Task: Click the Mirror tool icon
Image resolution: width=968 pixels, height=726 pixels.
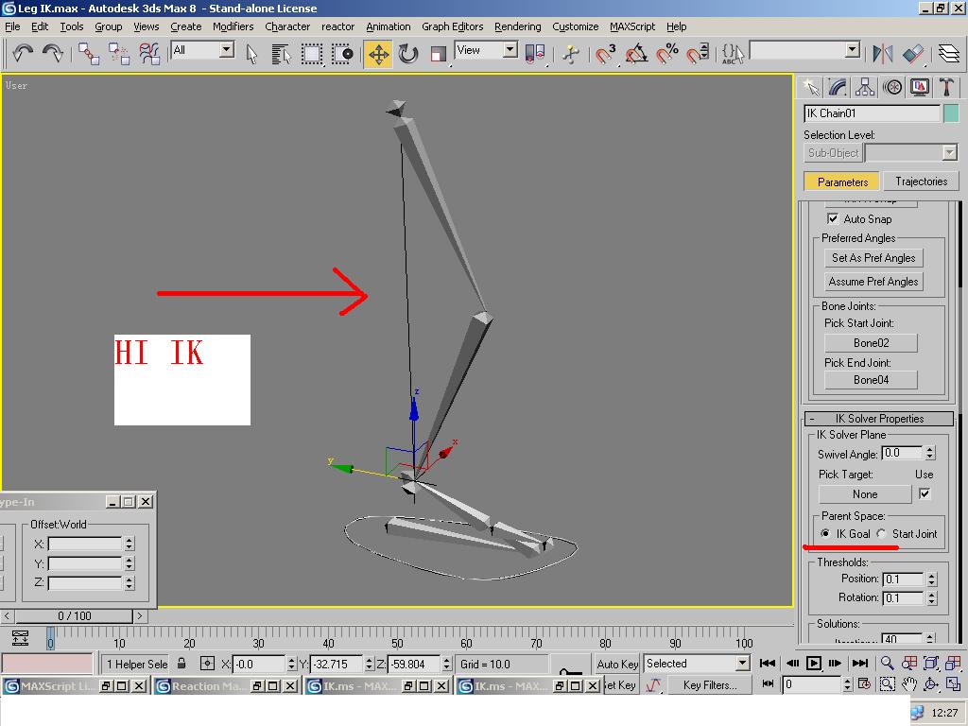Action: tap(883, 54)
